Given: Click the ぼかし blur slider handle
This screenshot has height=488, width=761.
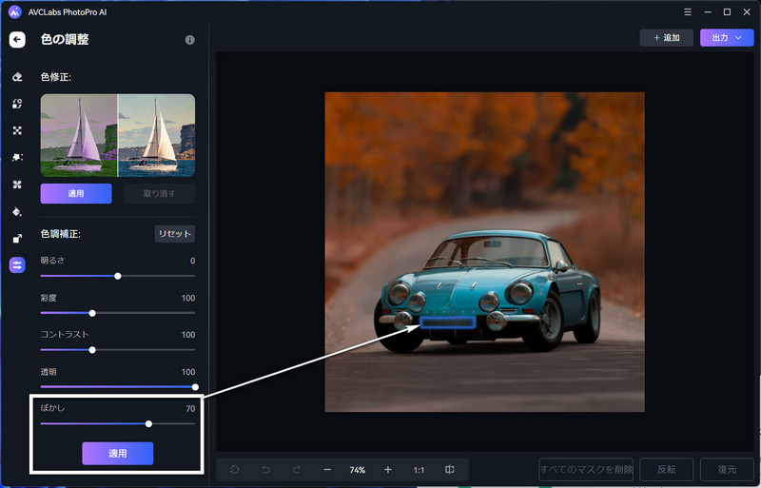Looking at the screenshot, I should [x=148, y=424].
